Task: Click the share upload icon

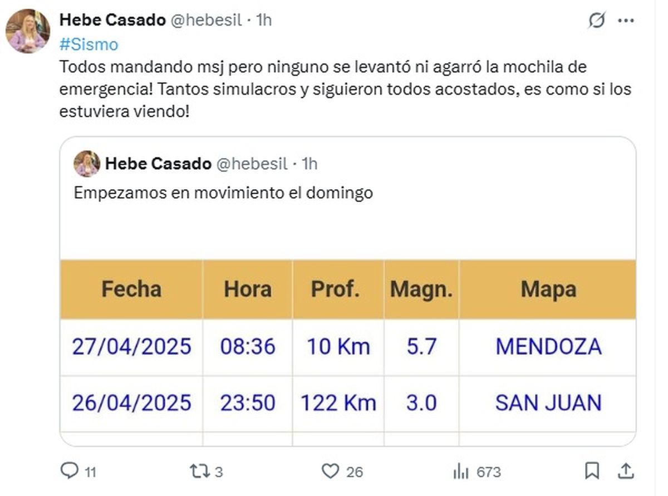Action: [x=625, y=472]
